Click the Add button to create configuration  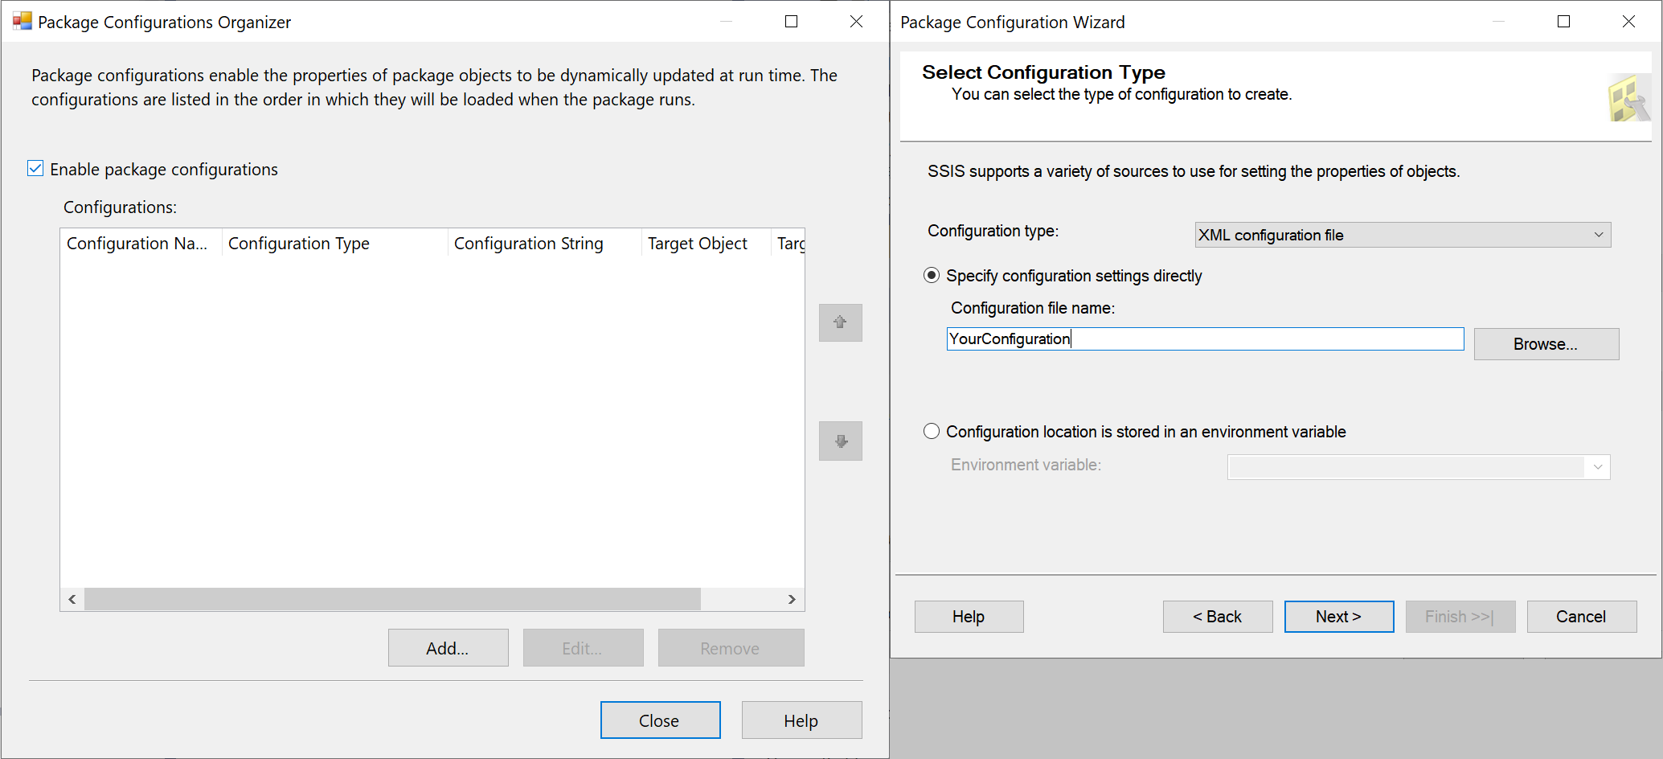tap(448, 647)
